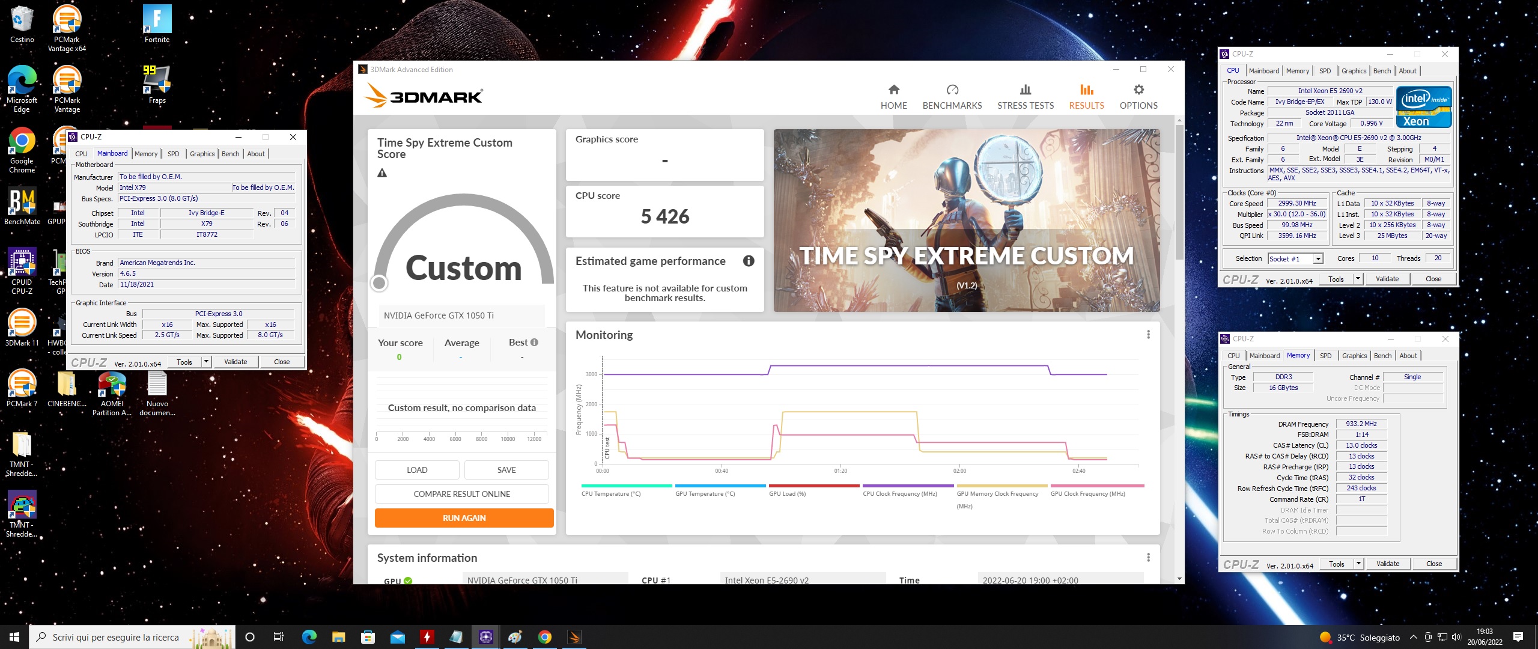Open the HOME section in 3DMark
1538x649 pixels.
(893, 97)
